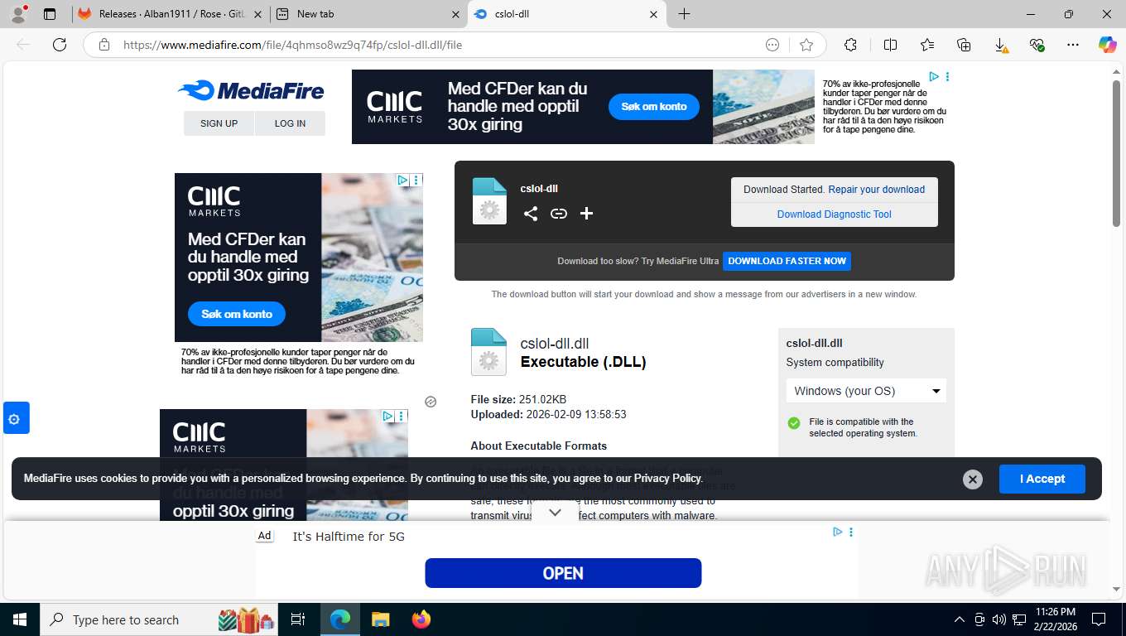1126x636 pixels.
Task: Share the cslol-dll file icon
Action: (x=531, y=214)
